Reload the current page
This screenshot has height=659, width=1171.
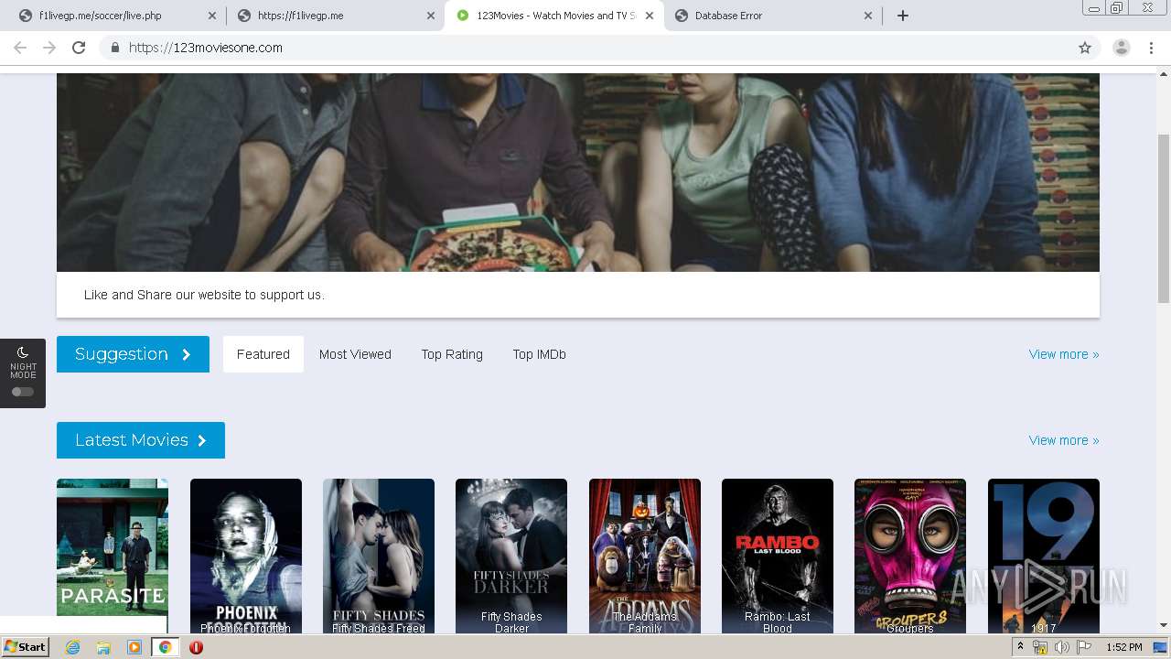79,48
